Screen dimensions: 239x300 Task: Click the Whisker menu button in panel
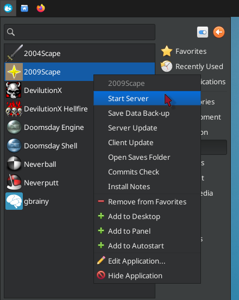(x=8, y=8)
